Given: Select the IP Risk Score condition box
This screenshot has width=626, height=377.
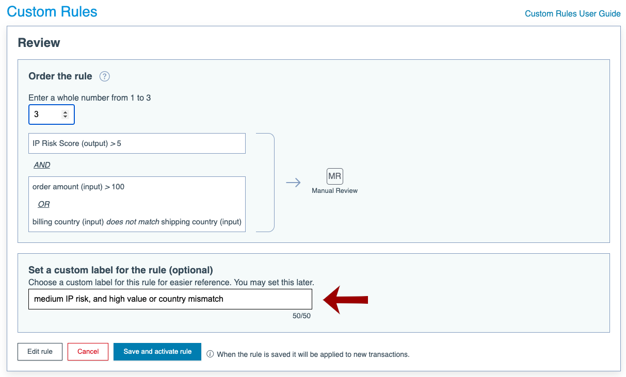Looking at the screenshot, I should (x=137, y=143).
